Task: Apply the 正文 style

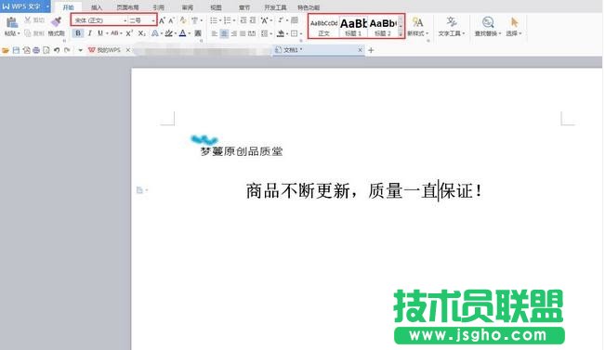Action: click(x=323, y=27)
